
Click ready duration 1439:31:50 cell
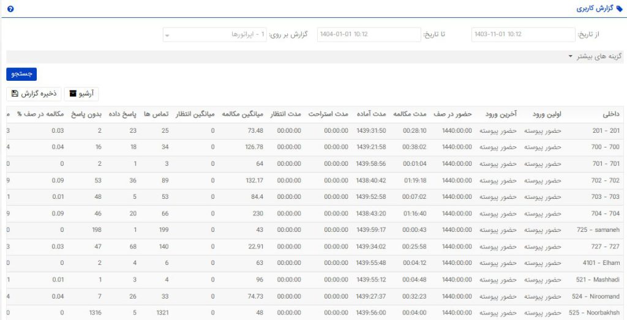370,131
